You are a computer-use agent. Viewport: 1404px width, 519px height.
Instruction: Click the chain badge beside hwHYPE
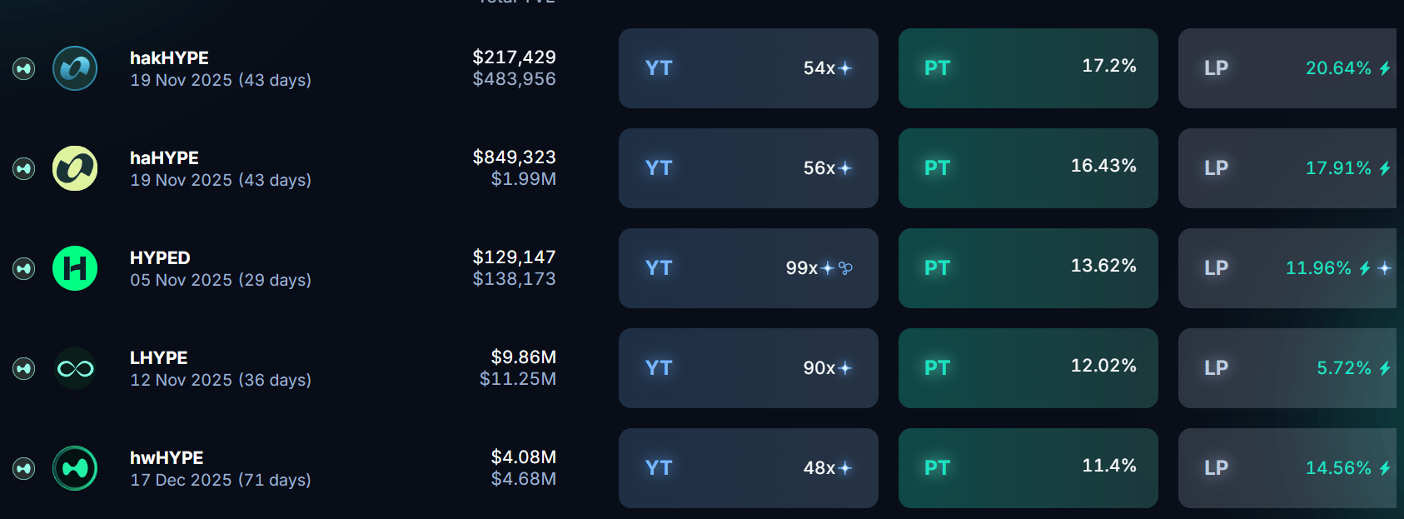pyautogui.click(x=24, y=468)
